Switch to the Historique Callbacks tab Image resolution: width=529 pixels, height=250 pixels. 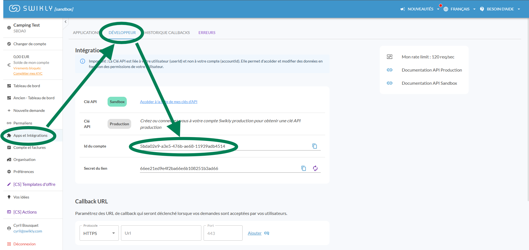(x=167, y=33)
